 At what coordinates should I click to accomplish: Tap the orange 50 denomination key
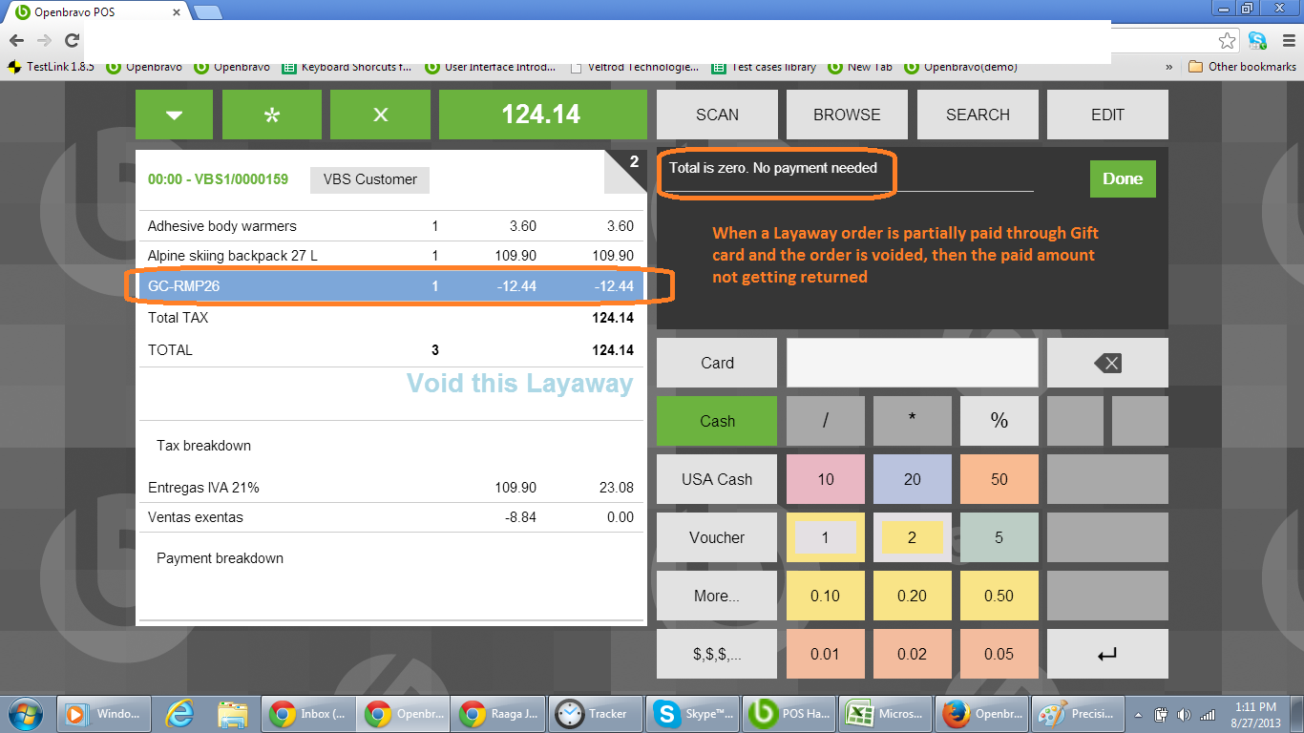coord(999,479)
